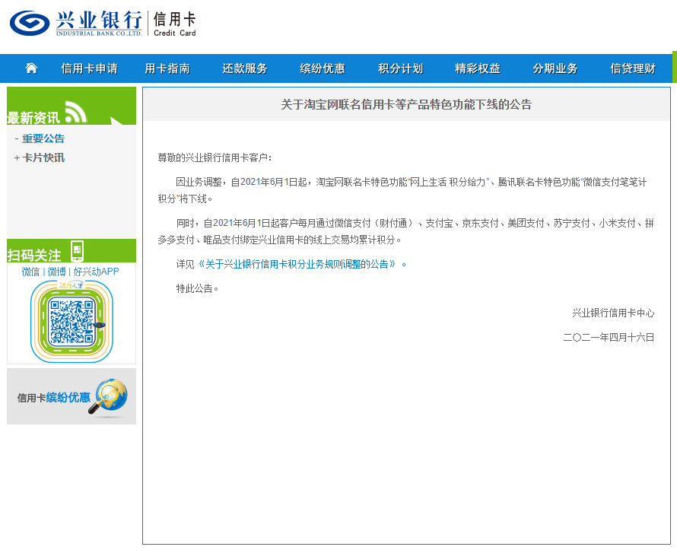Open the 信用卡申请 menu
Viewport: 677px width, 550px height.
point(89,68)
